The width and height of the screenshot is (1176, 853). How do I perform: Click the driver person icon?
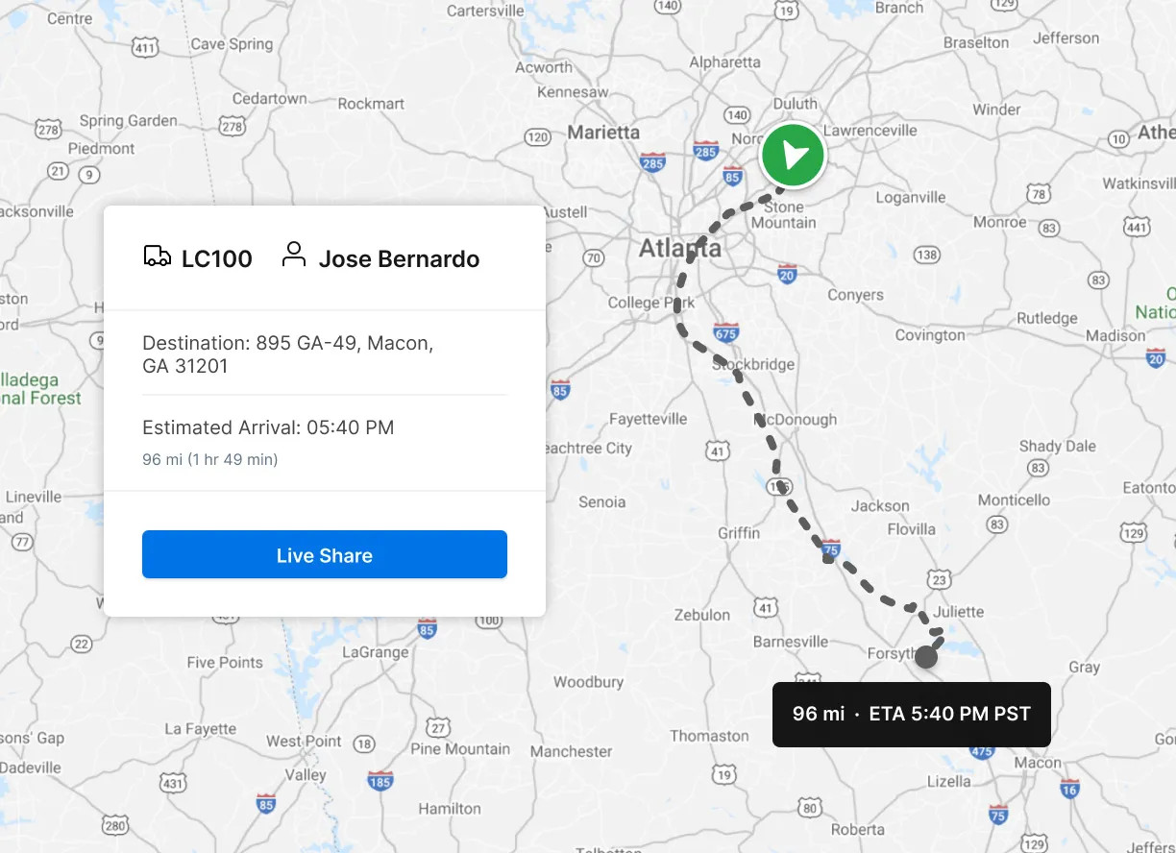[x=294, y=256]
